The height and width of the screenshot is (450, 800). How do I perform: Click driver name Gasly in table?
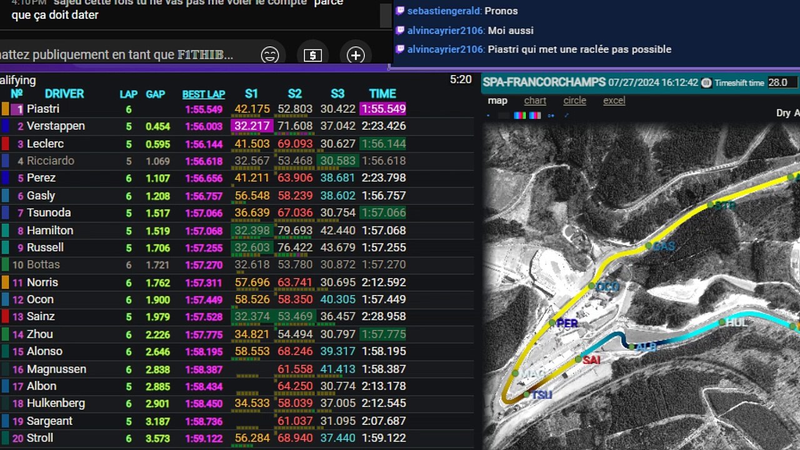click(x=41, y=196)
